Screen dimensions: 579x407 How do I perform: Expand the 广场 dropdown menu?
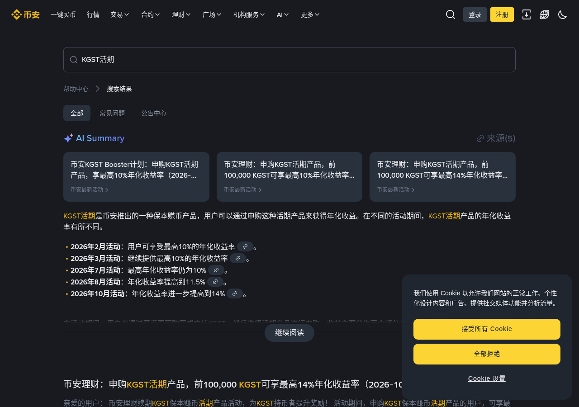pyautogui.click(x=212, y=14)
